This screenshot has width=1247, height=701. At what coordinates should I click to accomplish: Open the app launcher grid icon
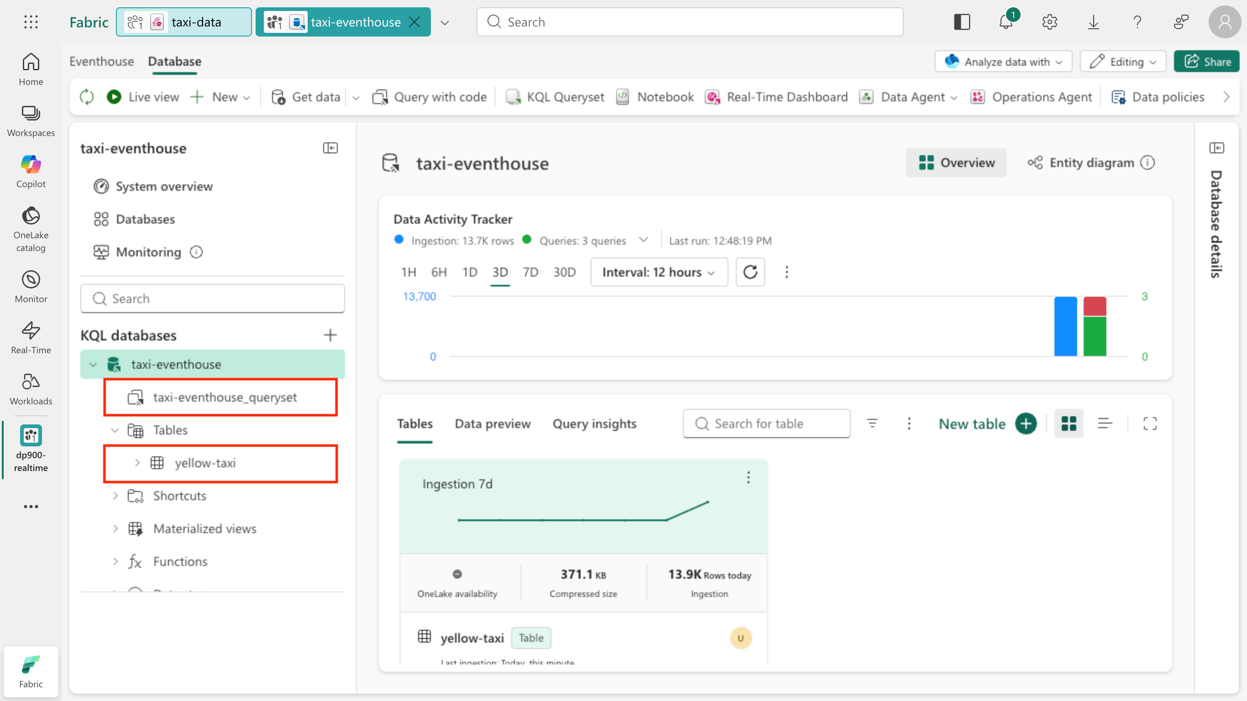[x=31, y=22]
